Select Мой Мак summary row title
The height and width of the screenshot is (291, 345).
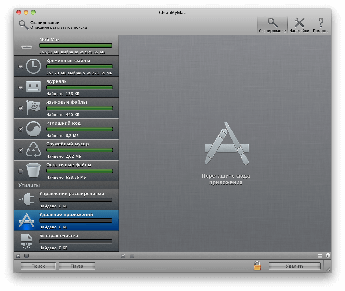pos(50,40)
